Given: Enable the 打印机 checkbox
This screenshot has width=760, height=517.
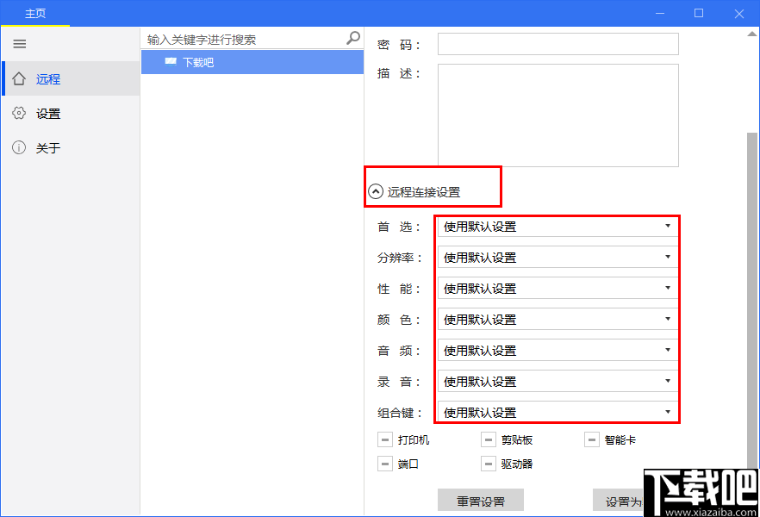Looking at the screenshot, I should [x=384, y=439].
